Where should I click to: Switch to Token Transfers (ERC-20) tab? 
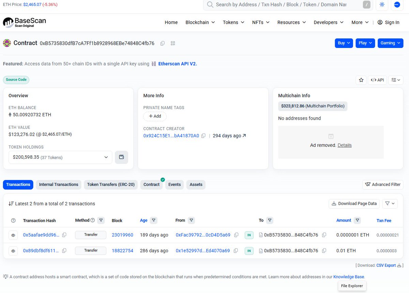click(x=111, y=185)
